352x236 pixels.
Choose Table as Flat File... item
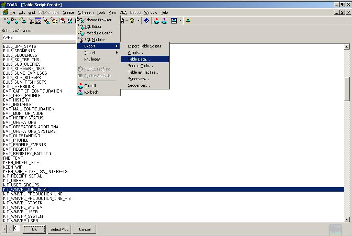[145, 72]
